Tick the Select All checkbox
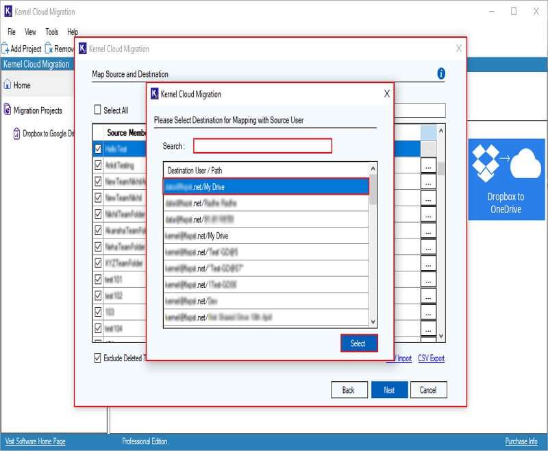Screen dimensions: 548x451 pos(97,110)
